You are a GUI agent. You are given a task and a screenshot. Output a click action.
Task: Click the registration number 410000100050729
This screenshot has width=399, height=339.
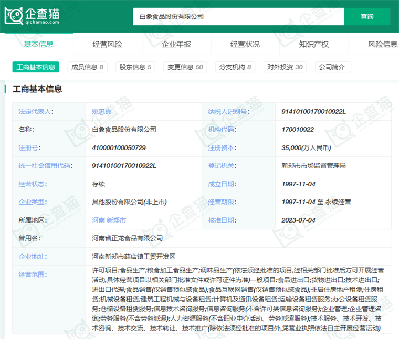click(119, 148)
